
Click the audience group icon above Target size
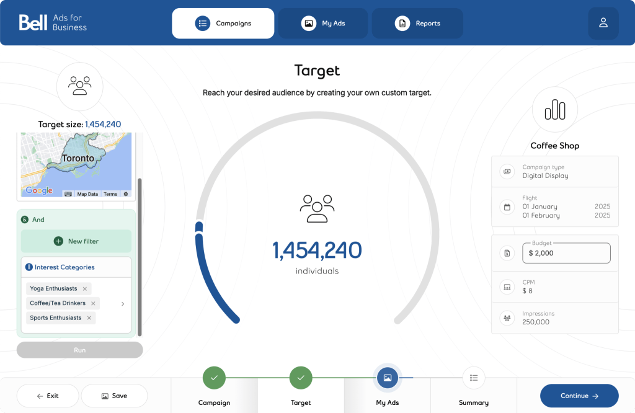point(80,86)
